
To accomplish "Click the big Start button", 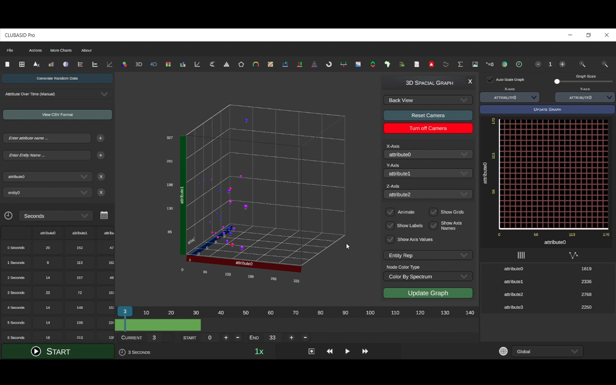I will click(58, 351).
